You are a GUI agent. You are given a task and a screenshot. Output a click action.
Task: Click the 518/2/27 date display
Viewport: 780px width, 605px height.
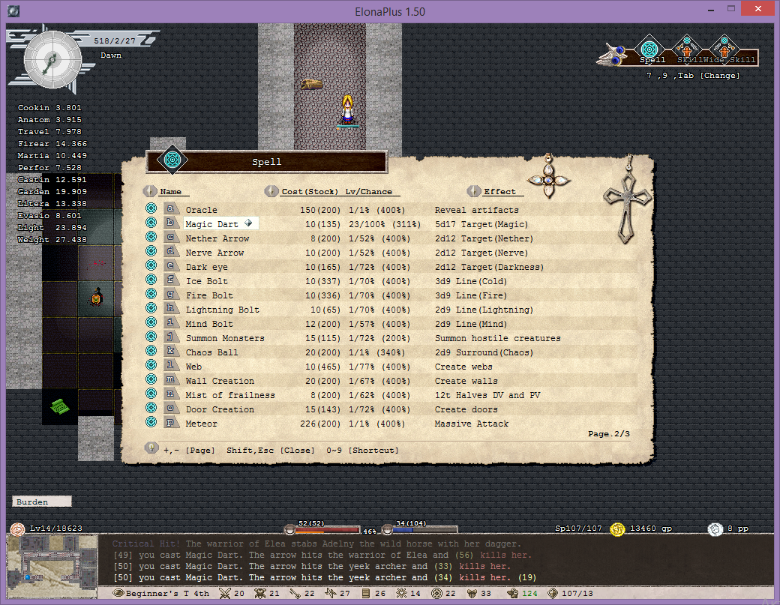pyautogui.click(x=115, y=40)
